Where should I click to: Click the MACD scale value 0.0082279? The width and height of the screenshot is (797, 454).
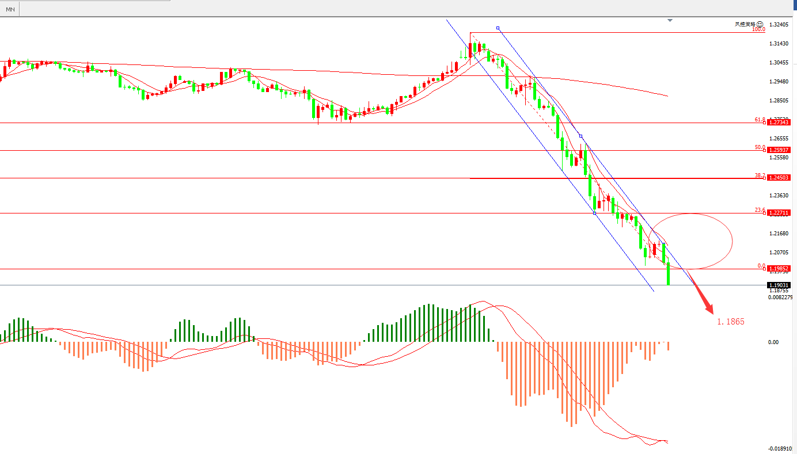click(781, 297)
